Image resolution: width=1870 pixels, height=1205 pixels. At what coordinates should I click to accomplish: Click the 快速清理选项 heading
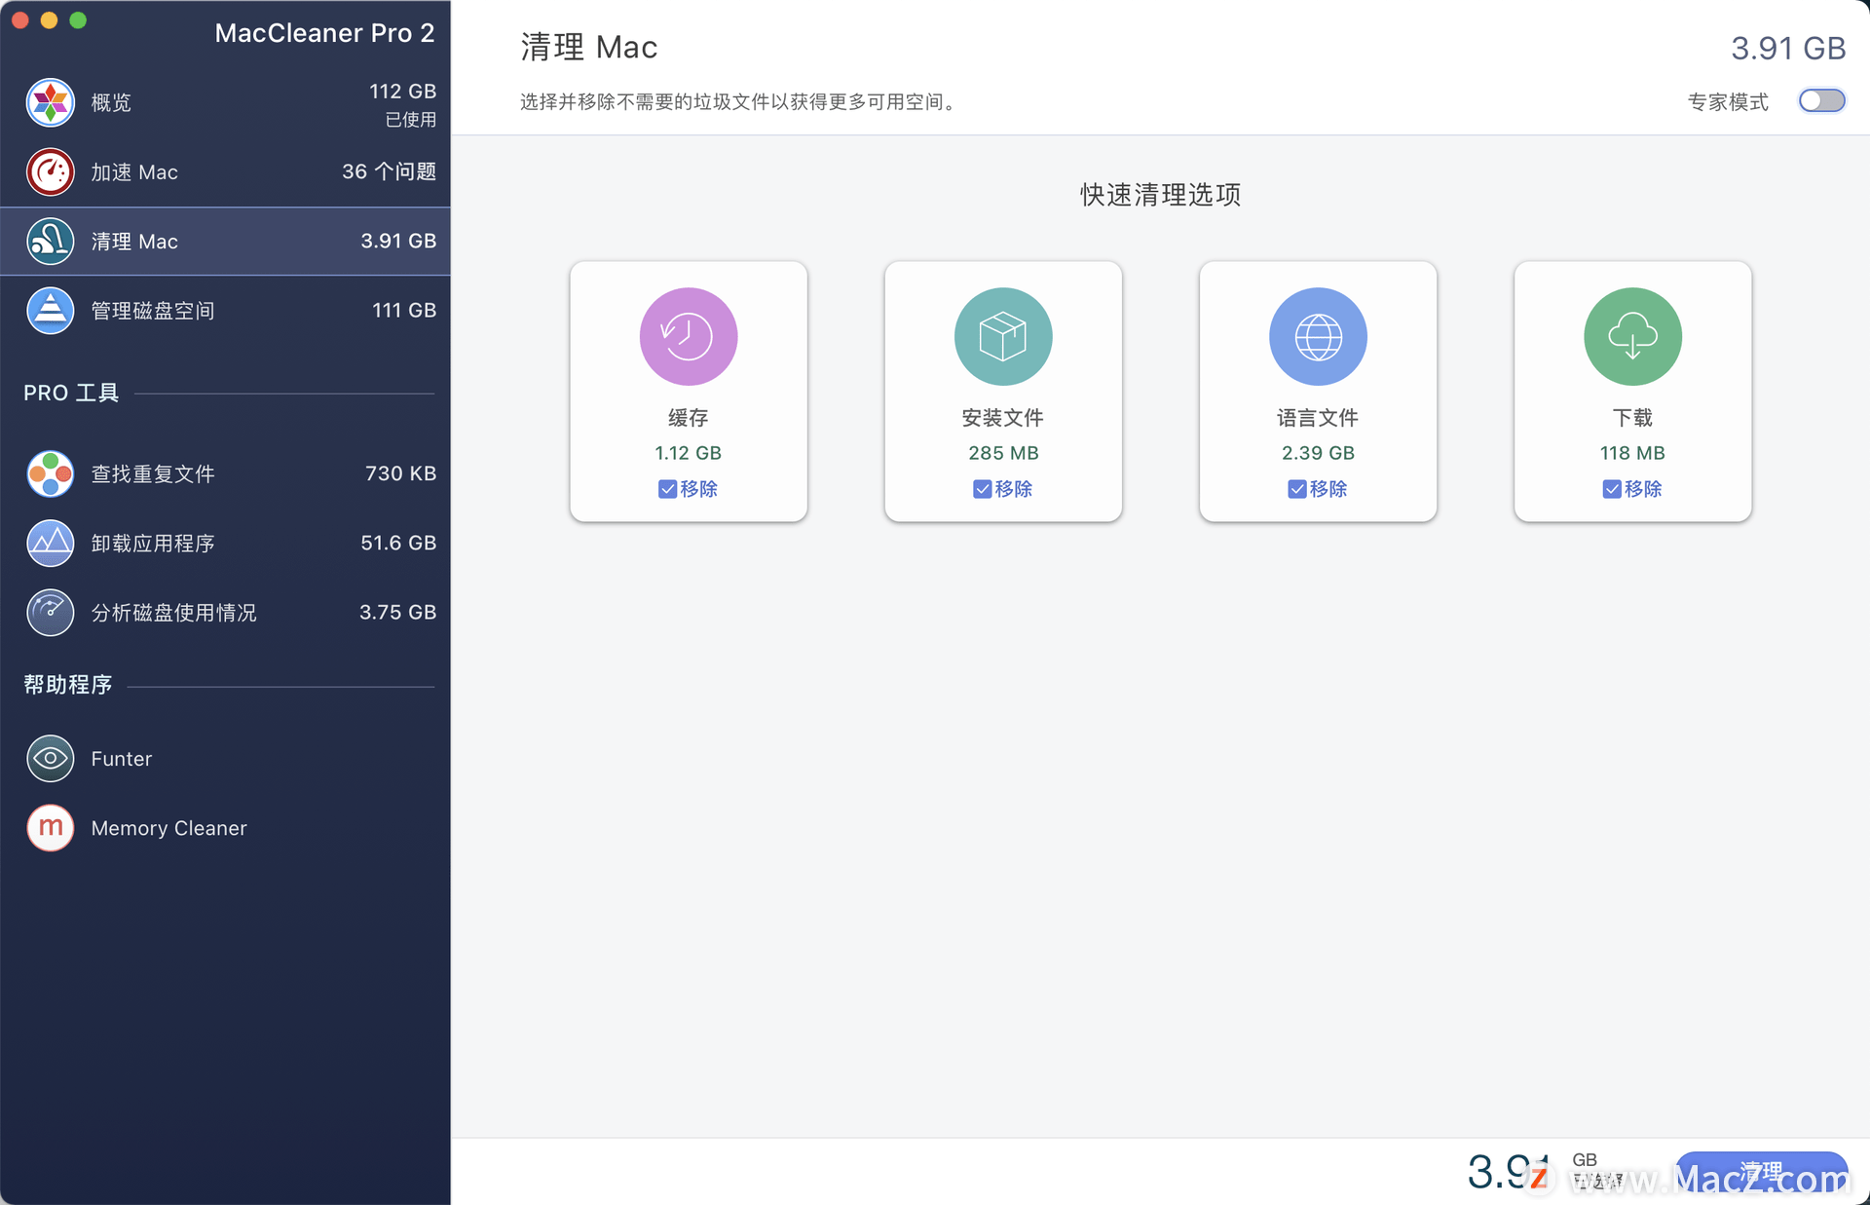coord(1160,195)
